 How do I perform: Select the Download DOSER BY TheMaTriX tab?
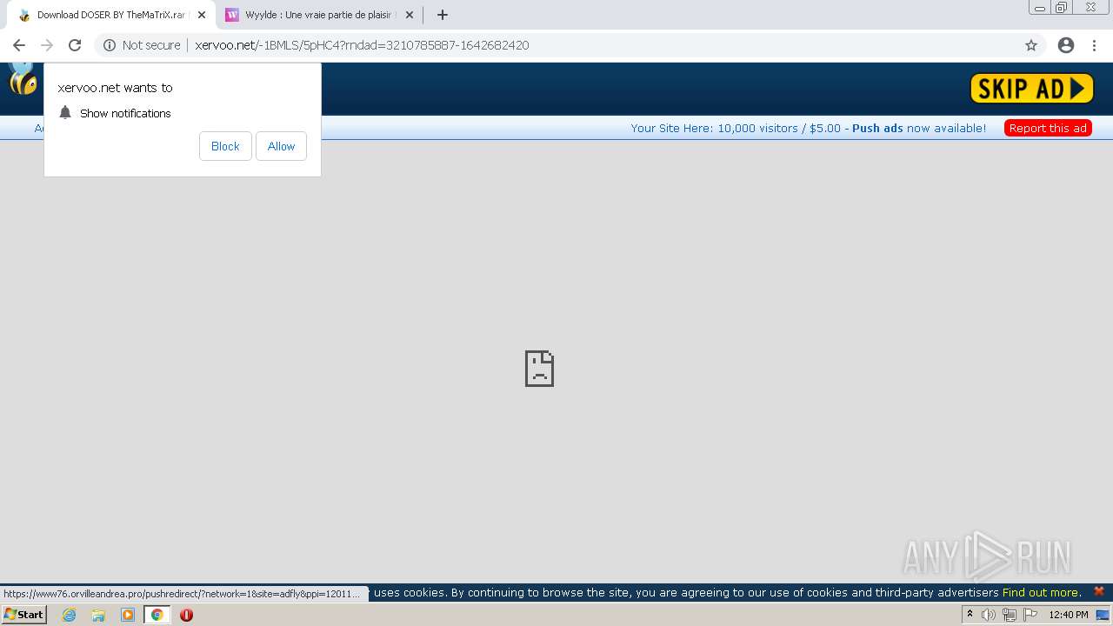click(x=110, y=15)
